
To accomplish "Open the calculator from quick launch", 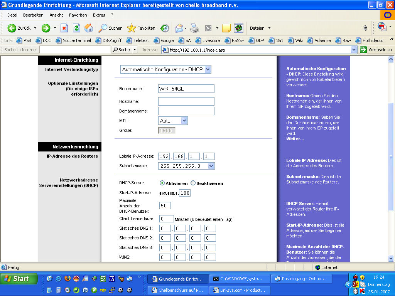I will (x=59, y=290).
